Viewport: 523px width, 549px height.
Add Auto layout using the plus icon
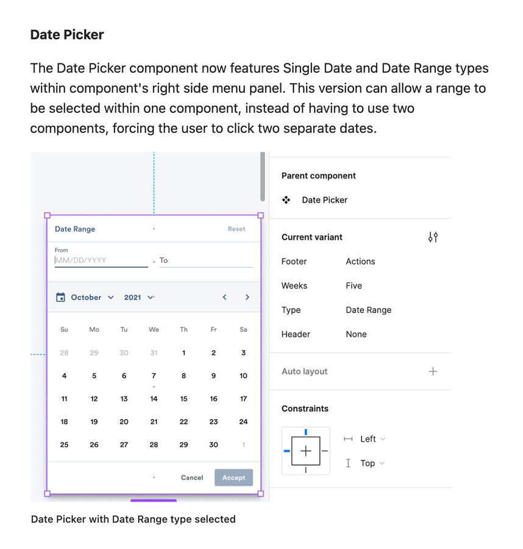[433, 372]
